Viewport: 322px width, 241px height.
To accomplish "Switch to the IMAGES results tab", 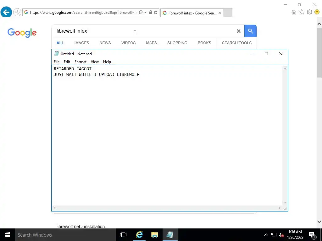I will click(82, 43).
